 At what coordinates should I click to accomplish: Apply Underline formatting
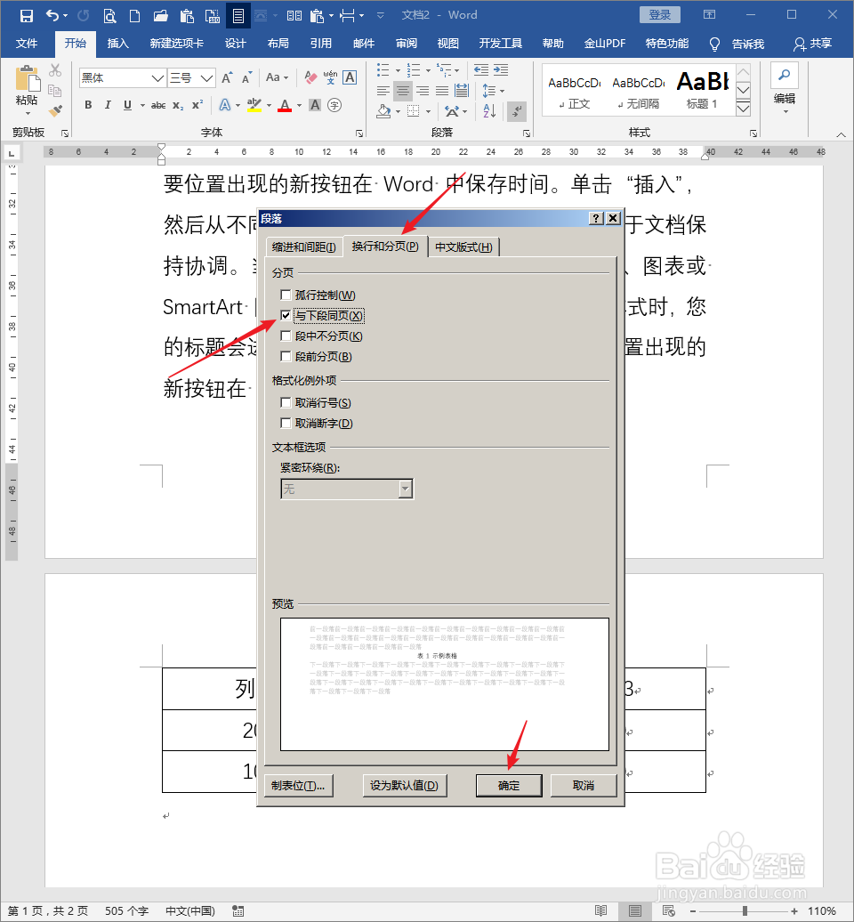[127, 105]
